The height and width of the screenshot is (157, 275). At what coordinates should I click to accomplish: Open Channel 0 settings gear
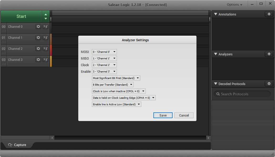[38, 27]
